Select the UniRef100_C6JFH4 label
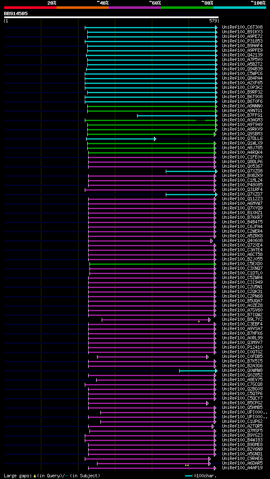 [x=242, y=227]
